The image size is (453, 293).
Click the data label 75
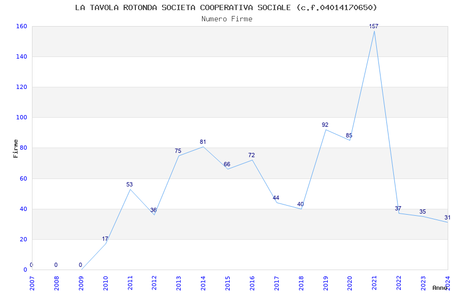178,151
